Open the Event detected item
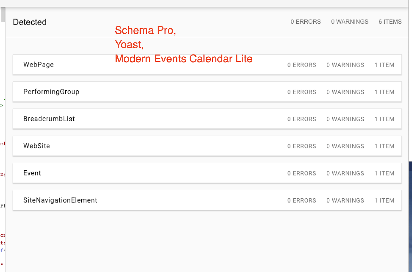Image resolution: width=412 pixels, height=272 pixels. pyautogui.click(x=32, y=173)
